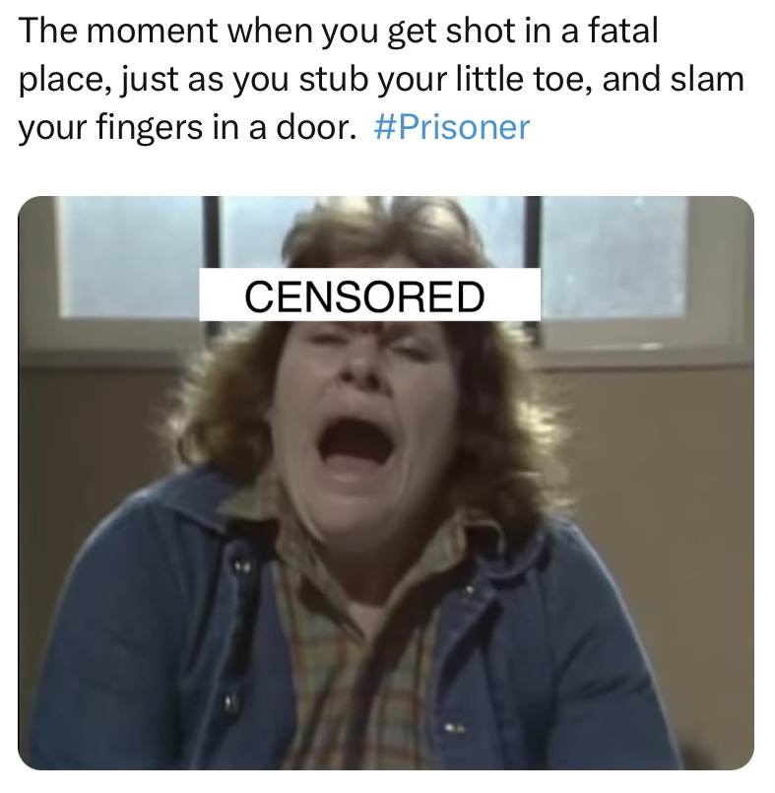This screenshot has width=775, height=793.
Task: Click the words "and slam" in the tweet
Action: [673, 80]
